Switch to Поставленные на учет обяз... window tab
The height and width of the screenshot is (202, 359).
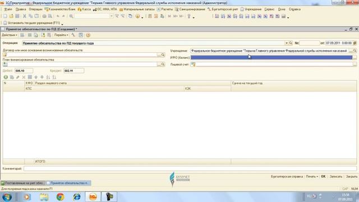[22, 183]
